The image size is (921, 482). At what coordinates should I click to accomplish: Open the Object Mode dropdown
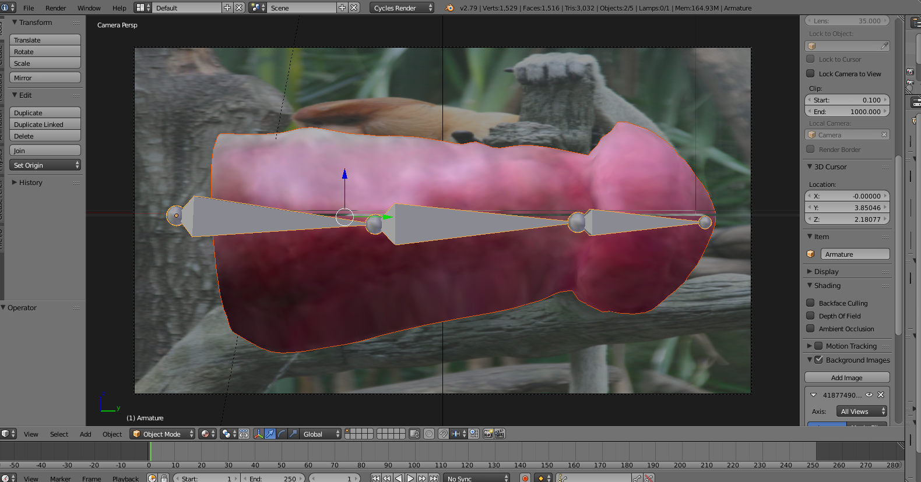(x=163, y=434)
